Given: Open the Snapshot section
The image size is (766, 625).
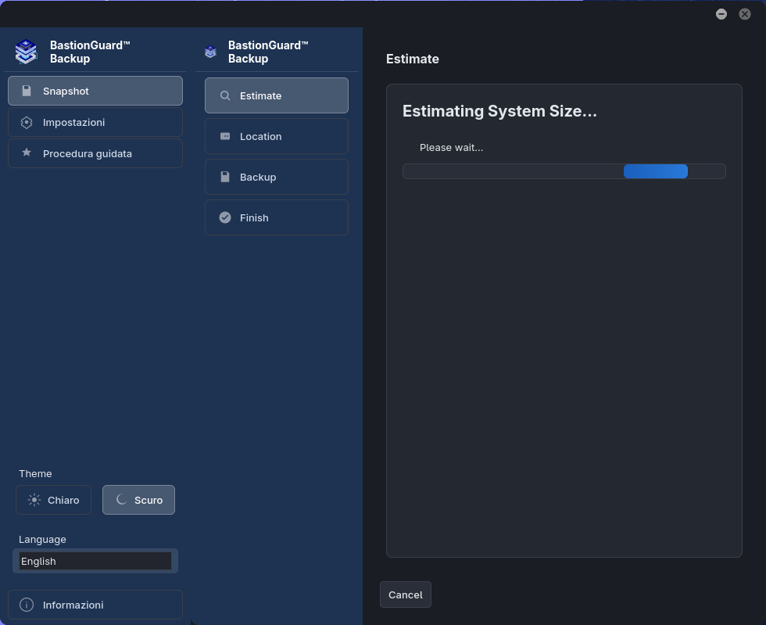Looking at the screenshot, I should (95, 91).
